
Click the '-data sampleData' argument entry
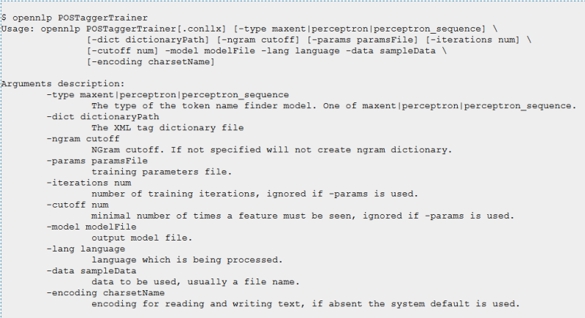(x=91, y=270)
